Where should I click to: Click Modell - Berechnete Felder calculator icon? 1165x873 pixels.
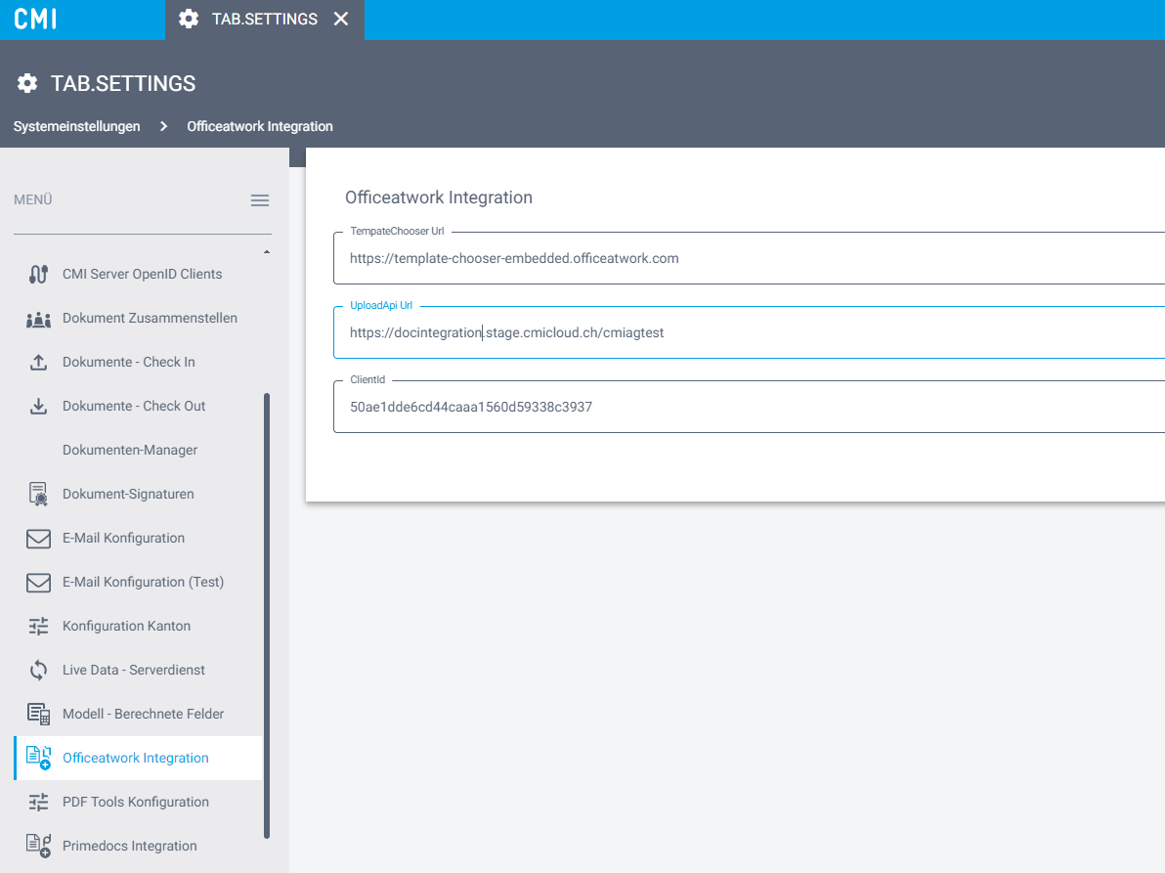tap(39, 714)
